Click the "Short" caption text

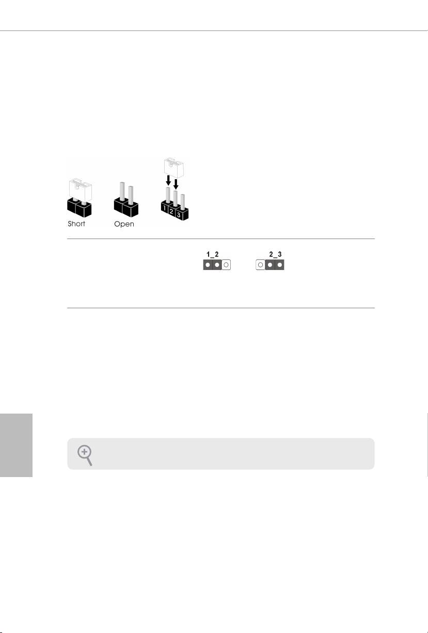click(x=77, y=224)
